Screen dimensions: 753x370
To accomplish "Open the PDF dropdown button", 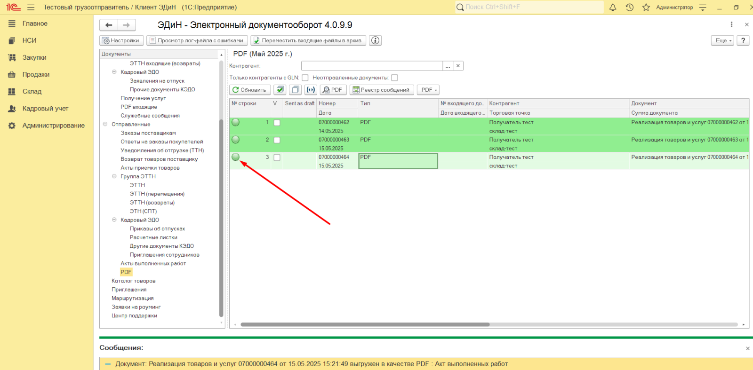I will [x=429, y=90].
